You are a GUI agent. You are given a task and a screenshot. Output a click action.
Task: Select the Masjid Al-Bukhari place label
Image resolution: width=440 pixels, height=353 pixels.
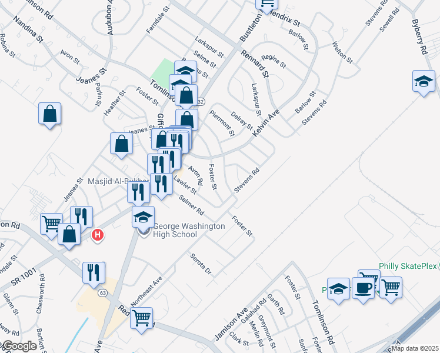pyautogui.click(x=118, y=181)
